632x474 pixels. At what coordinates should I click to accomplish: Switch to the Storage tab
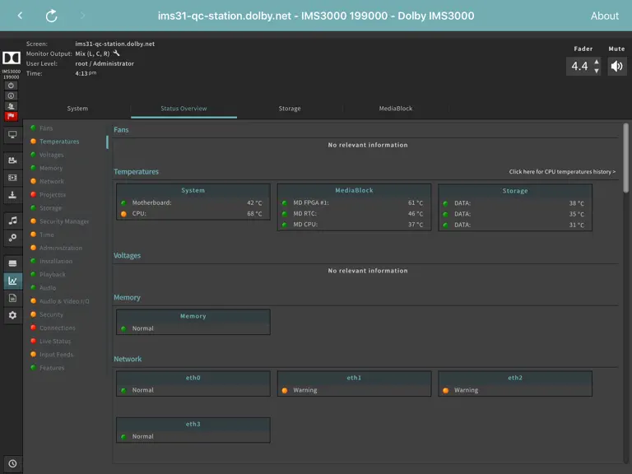290,109
